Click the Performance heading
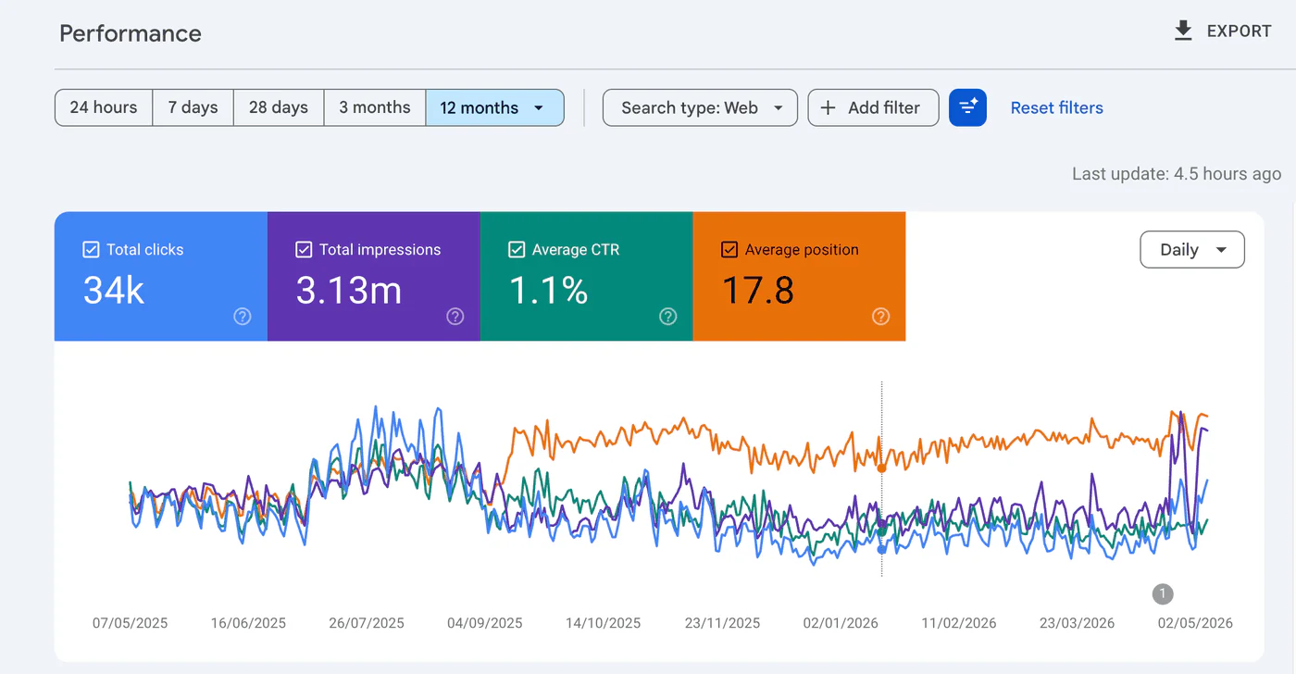 click(131, 33)
